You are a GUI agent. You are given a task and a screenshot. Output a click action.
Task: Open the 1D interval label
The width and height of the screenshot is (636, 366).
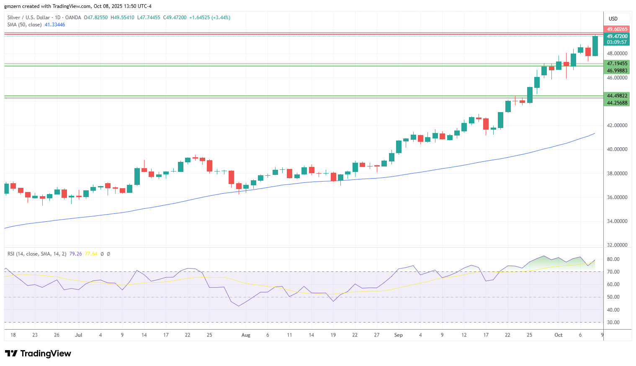[x=58, y=18]
